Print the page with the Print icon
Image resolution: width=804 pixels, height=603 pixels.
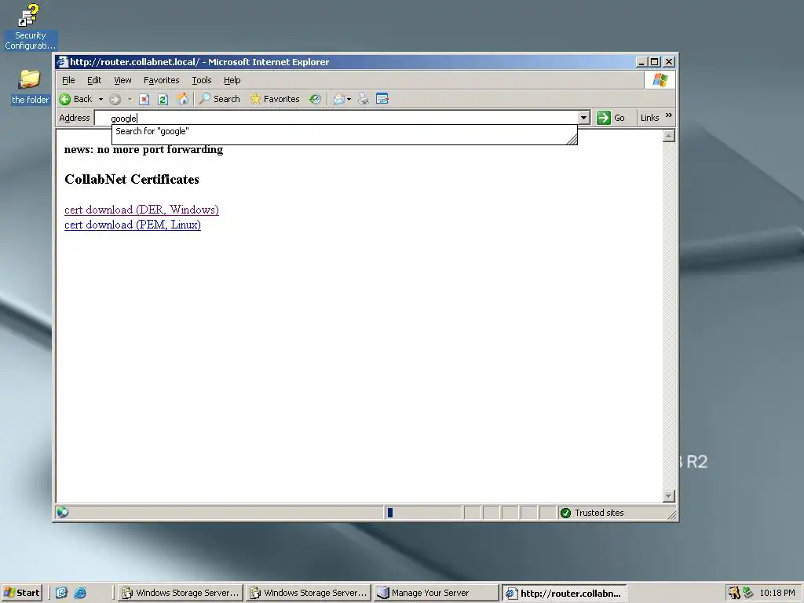point(363,99)
